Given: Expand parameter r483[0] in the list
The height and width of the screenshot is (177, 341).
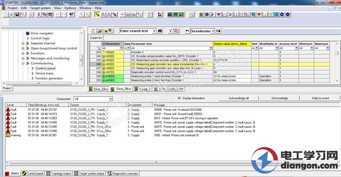Looking at the screenshot, I should pos(104,56).
